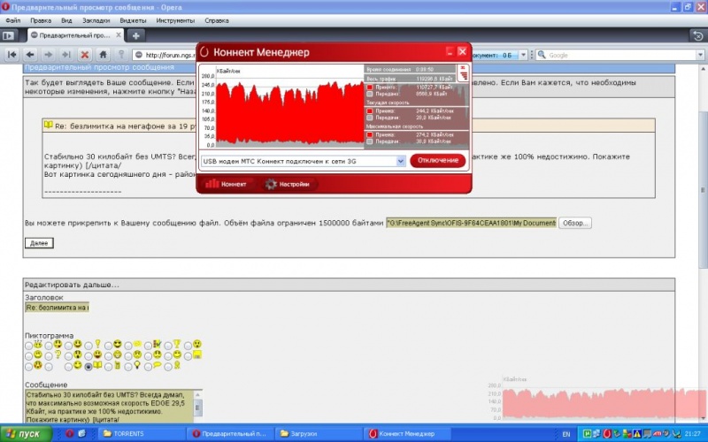Viewport: 708px width, 442px height.
Task: Open a new tab with plus icon
Action: pos(136,35)
